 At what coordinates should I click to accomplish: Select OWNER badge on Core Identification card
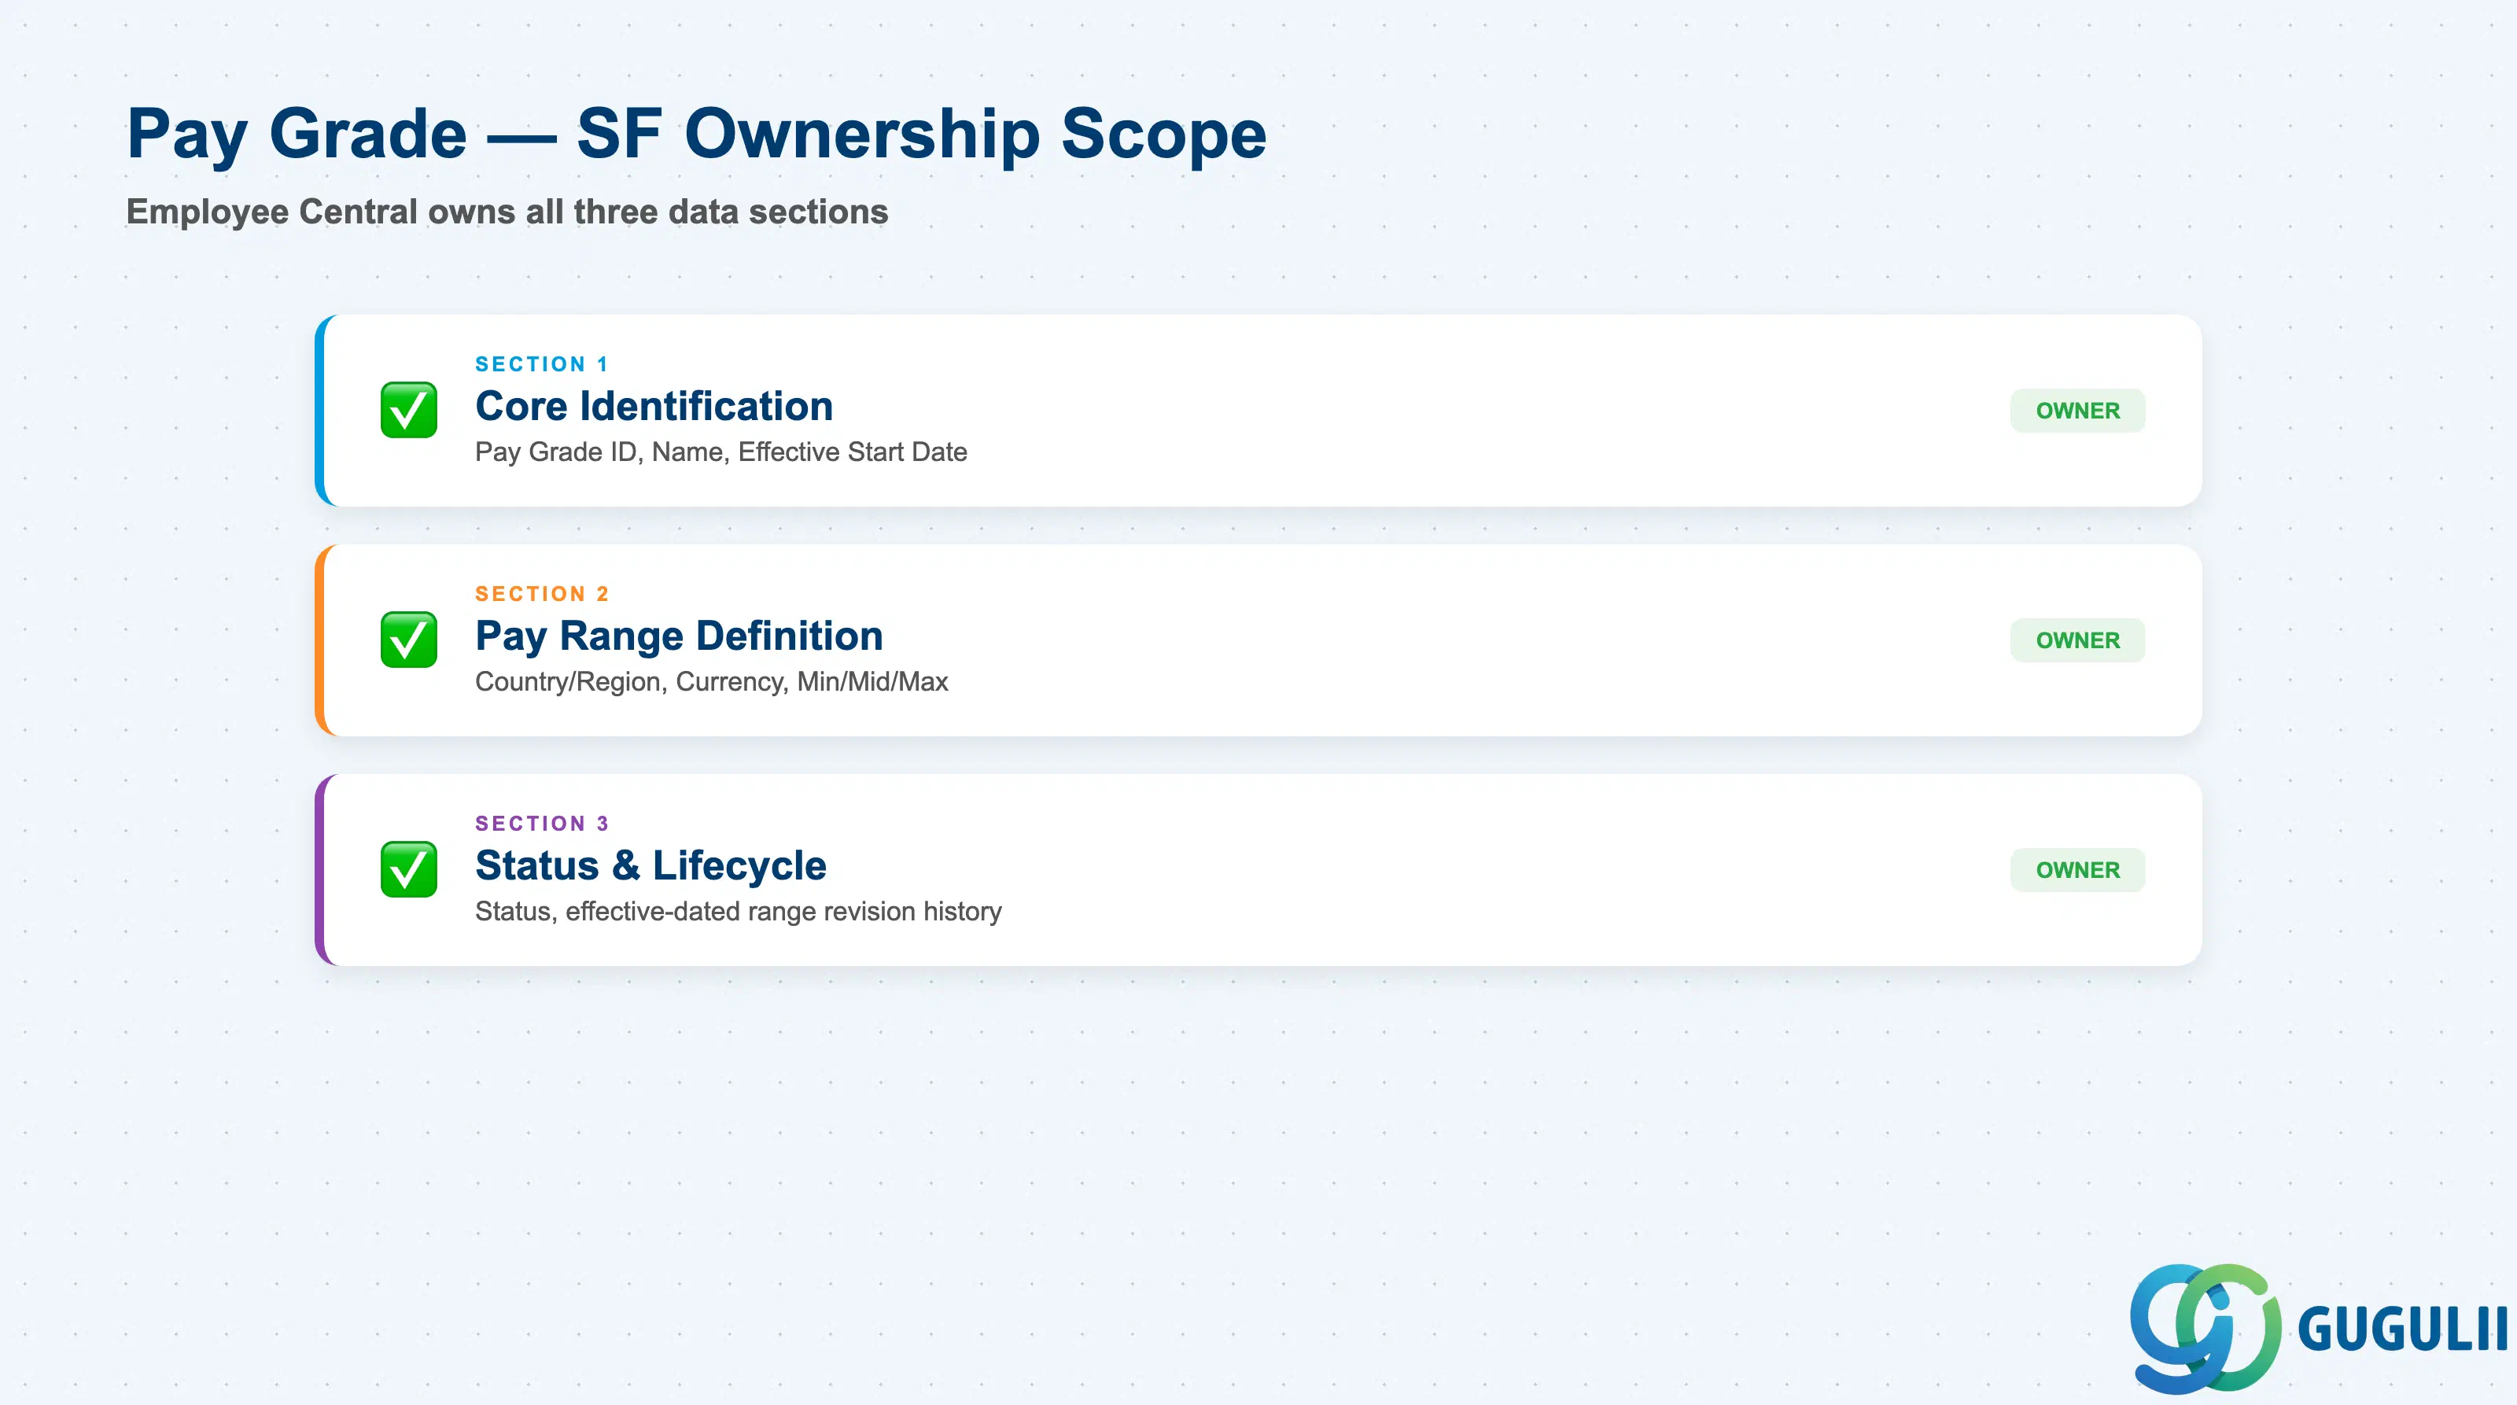pos(2077,411)
